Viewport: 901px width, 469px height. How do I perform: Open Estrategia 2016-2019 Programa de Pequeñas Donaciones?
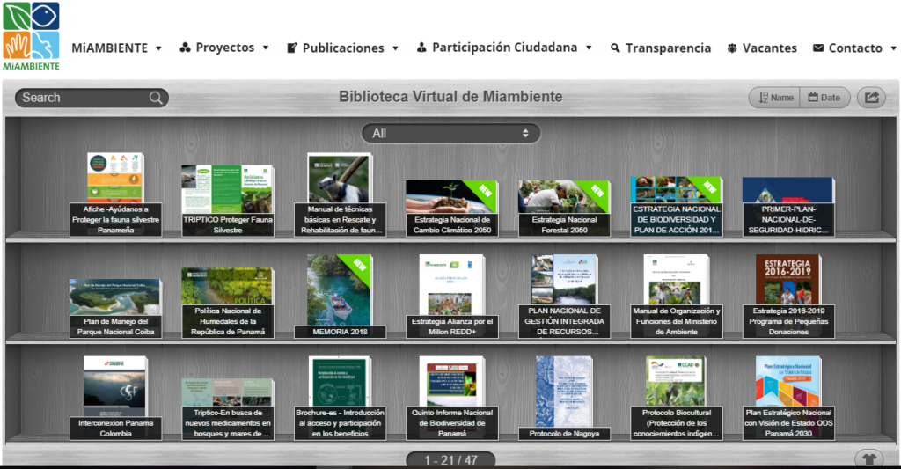[788, 296]
